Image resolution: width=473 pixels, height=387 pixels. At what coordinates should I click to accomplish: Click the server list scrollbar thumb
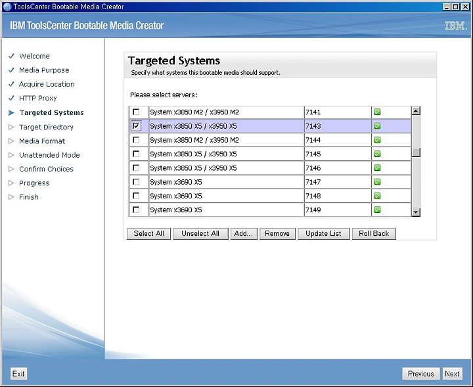pyautogui.click(x=416, y=152)
